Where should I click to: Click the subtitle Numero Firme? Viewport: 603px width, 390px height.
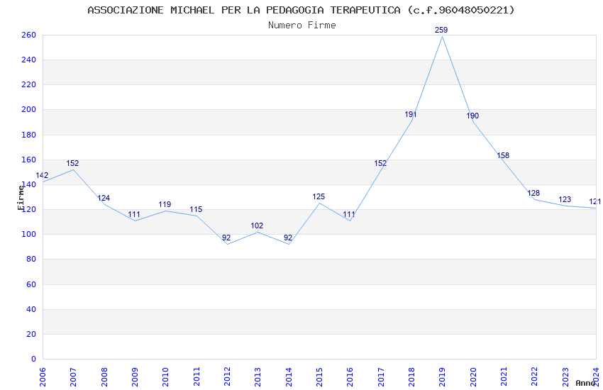pos(302,26)
